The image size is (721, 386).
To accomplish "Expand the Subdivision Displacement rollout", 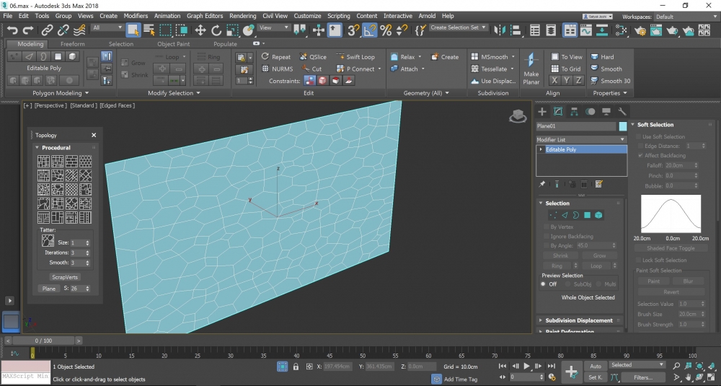I will (x=578, y=320).
